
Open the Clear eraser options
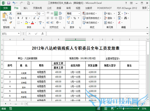(x=119, y=22)
